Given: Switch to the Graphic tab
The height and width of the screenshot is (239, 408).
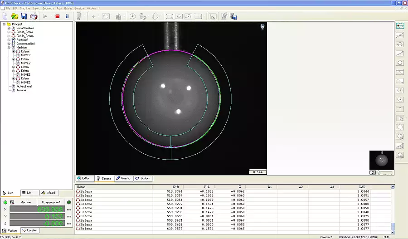Looking at the screenshot, I should point(123,178).
